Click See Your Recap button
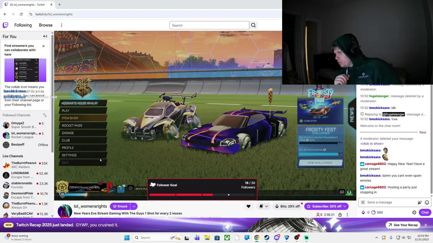Image resolution: width=433 pixels, height=243 pixels. tap(403, 225)
